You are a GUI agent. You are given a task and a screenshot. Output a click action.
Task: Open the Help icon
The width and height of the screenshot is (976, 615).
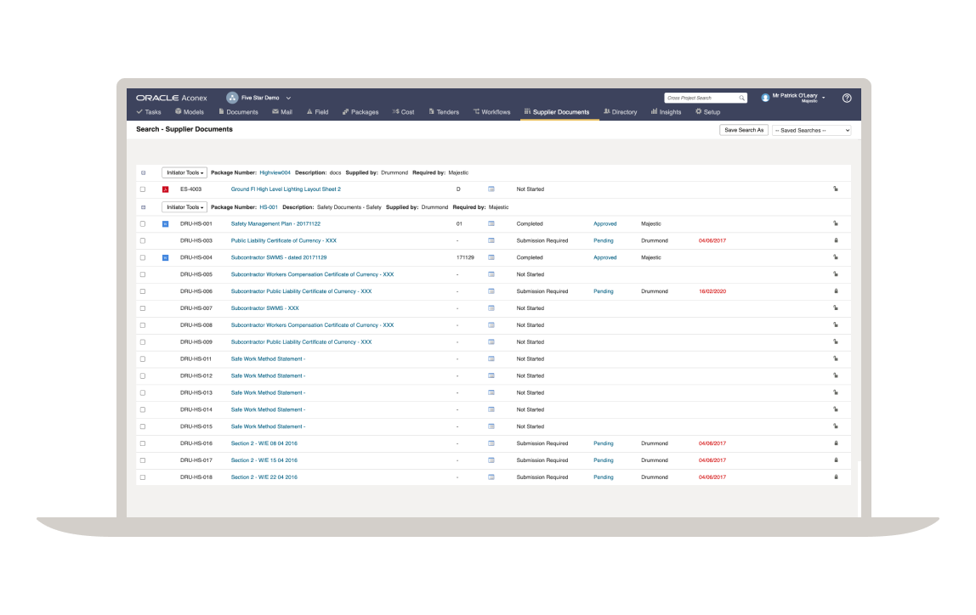coord(846,98)
